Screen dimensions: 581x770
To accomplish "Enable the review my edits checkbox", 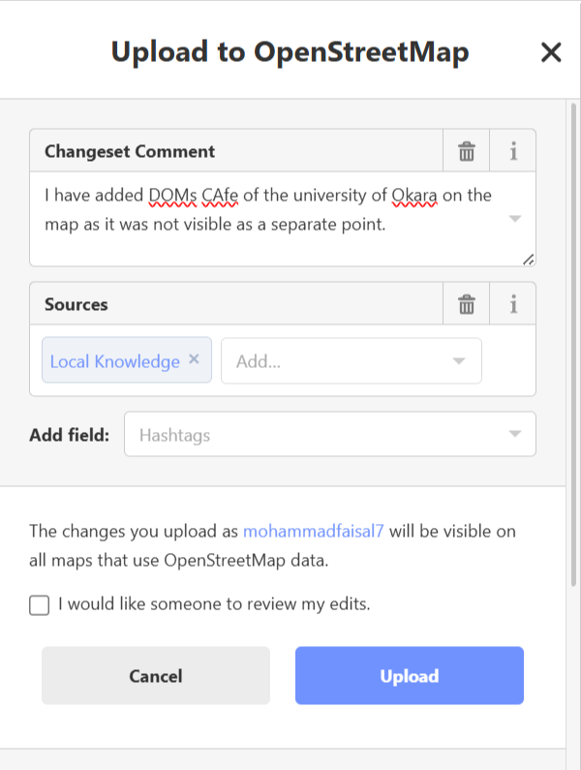I will [x=40, y=604].
